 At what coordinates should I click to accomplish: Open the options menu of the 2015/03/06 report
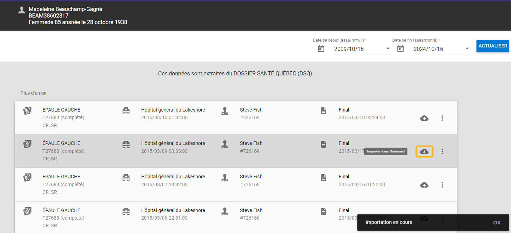[442, 218]
